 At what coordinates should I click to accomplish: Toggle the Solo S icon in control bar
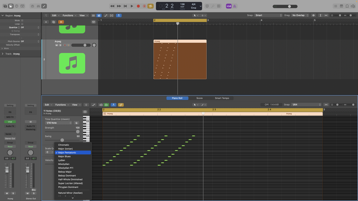pyautogui.click(x=219, y=6)
